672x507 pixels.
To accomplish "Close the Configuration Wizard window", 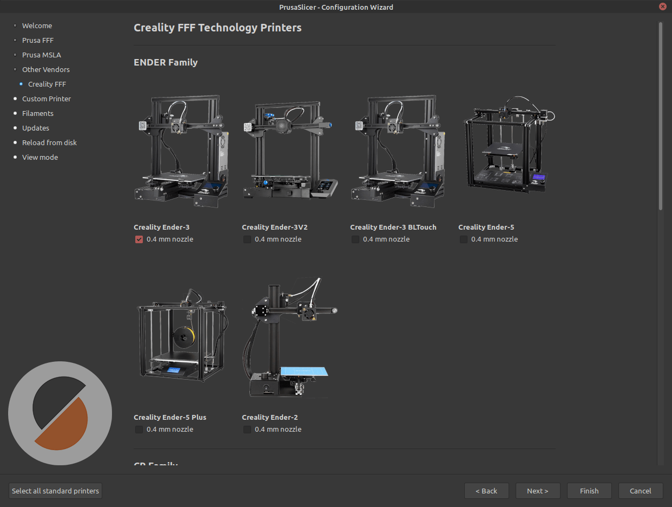I will (x=663, y=7).
